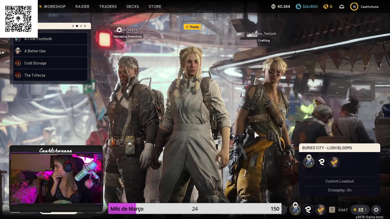Screen dimensions: 390x219
Task: Select the Managing Inventory status label
Action: click(x=128, y=36)
